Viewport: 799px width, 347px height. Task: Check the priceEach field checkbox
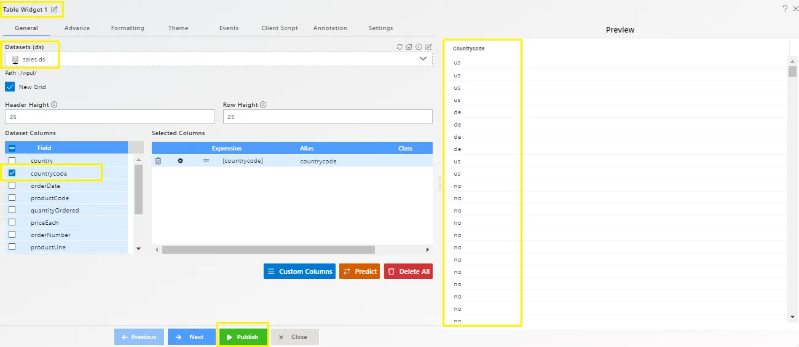12,222
